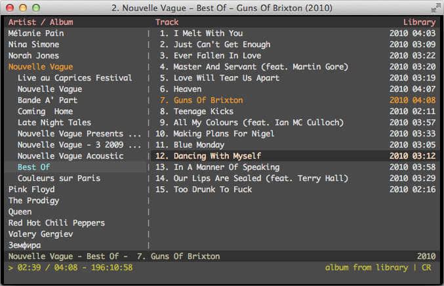
Task: Click the album from library status text
Action: pos(366,268)
